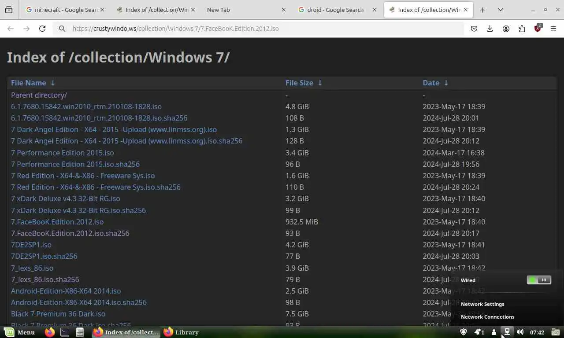The height and width of the screenshot is (338, 564).
Task: Reload the current page
Action: pyautogui.click(x=42, y=29)
